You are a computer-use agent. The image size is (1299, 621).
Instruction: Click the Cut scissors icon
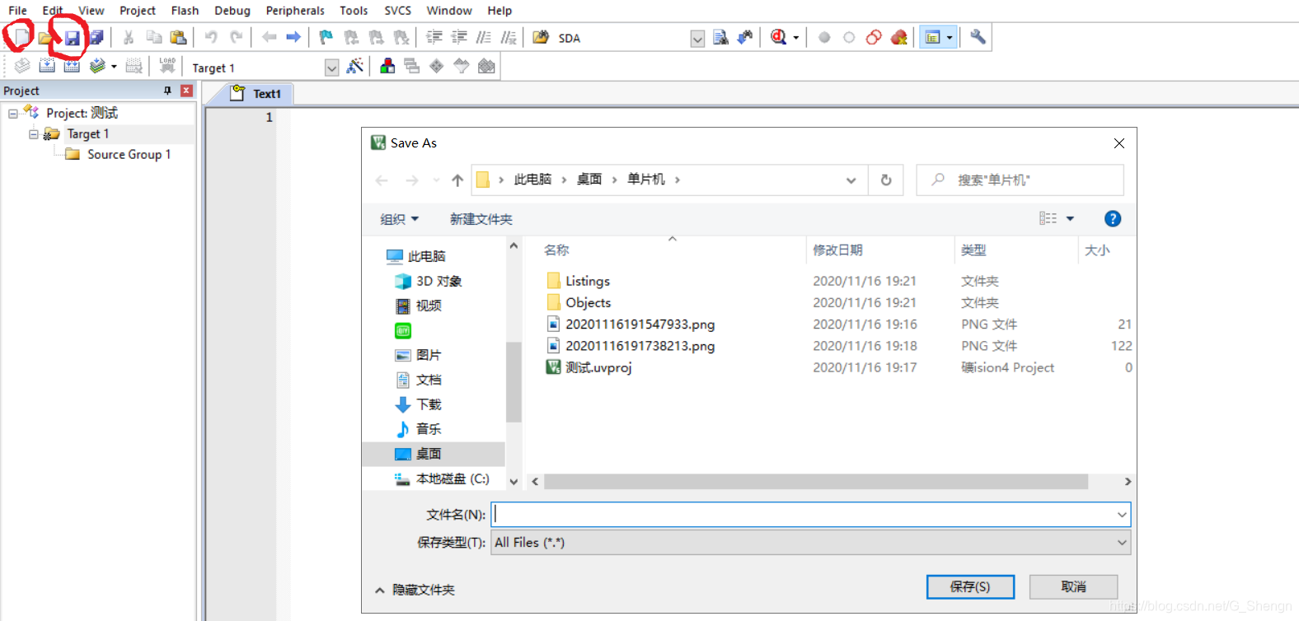[129, 38]
